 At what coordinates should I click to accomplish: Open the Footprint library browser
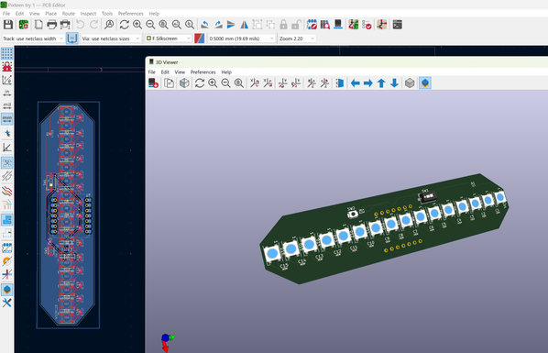[x=325, y=25]
